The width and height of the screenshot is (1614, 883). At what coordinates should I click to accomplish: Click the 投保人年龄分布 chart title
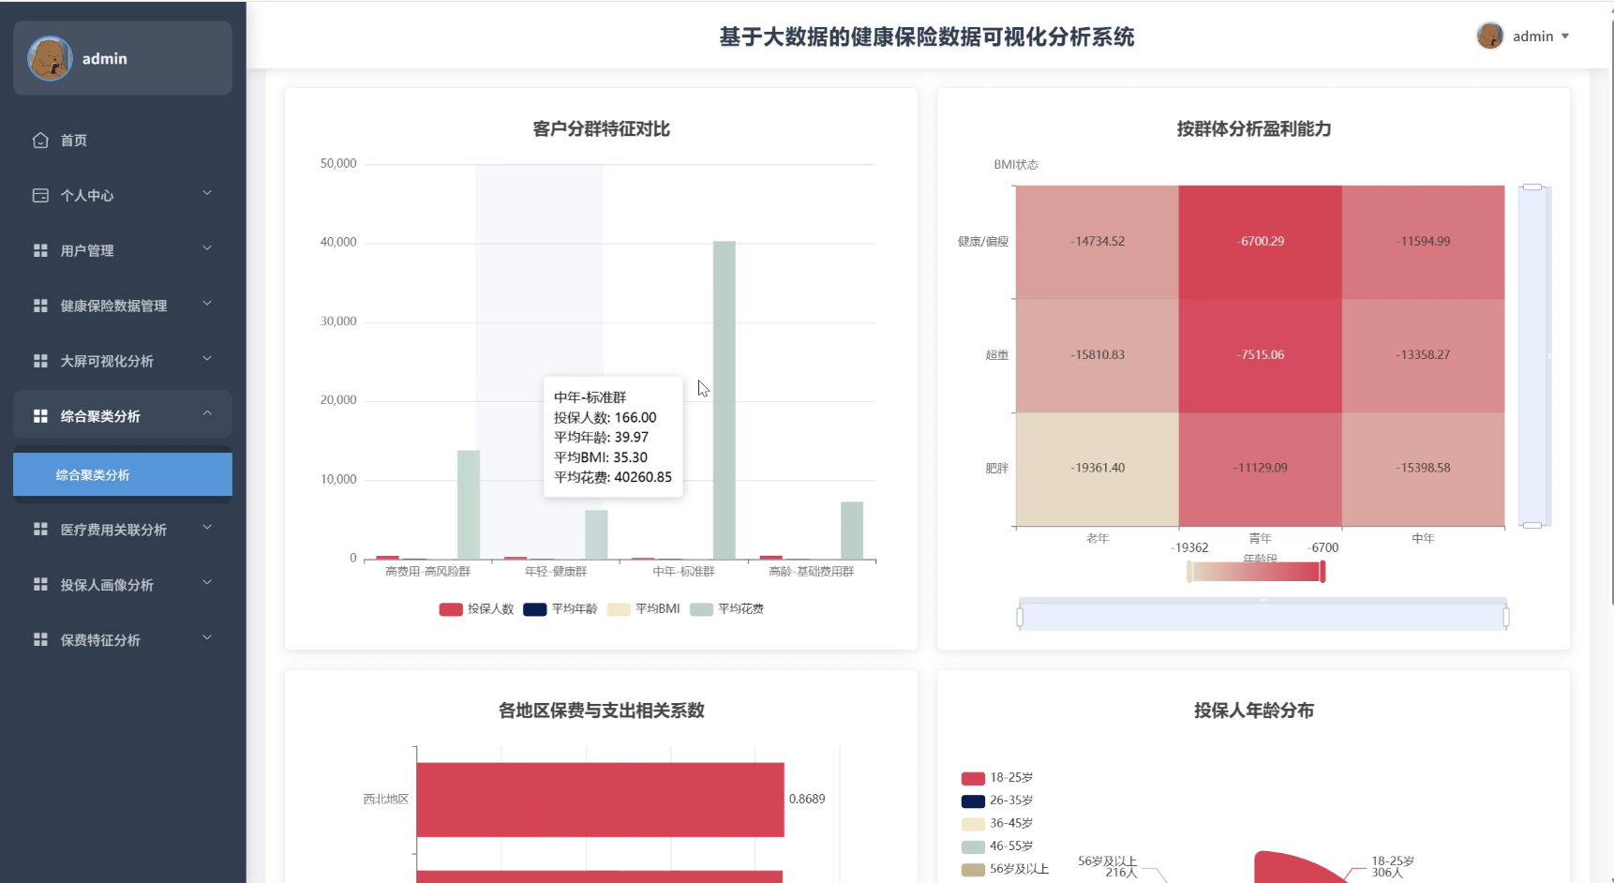click(x=1254, y=711)
